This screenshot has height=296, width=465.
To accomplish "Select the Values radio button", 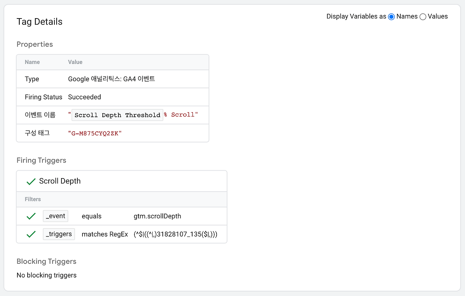I will coord(423,17).
